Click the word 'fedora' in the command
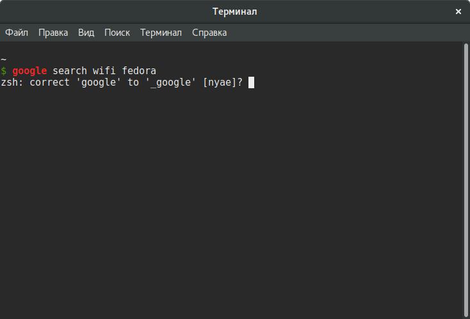Image resolution: width=470 pixels, height=319 pixels. 139,70
